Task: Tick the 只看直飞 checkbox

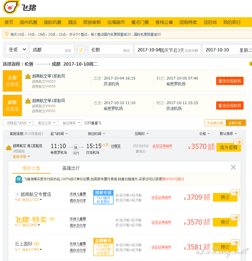Action: coord(86,123)
